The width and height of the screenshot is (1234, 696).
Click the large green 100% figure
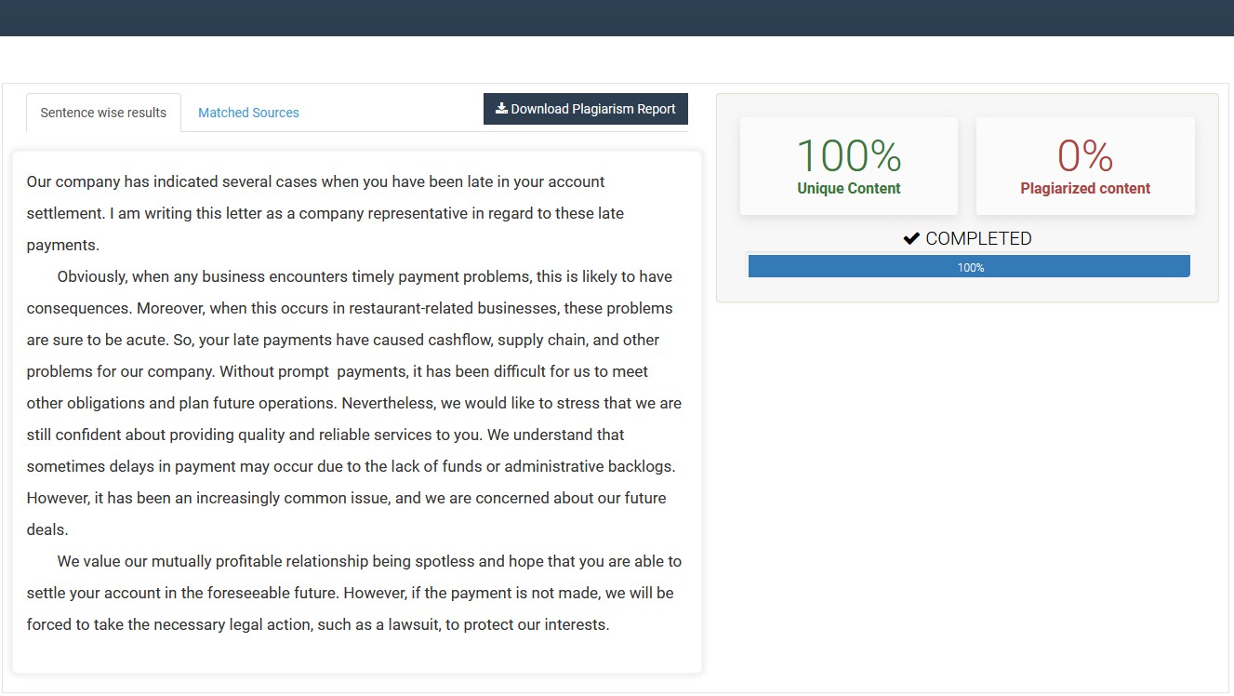848,155
